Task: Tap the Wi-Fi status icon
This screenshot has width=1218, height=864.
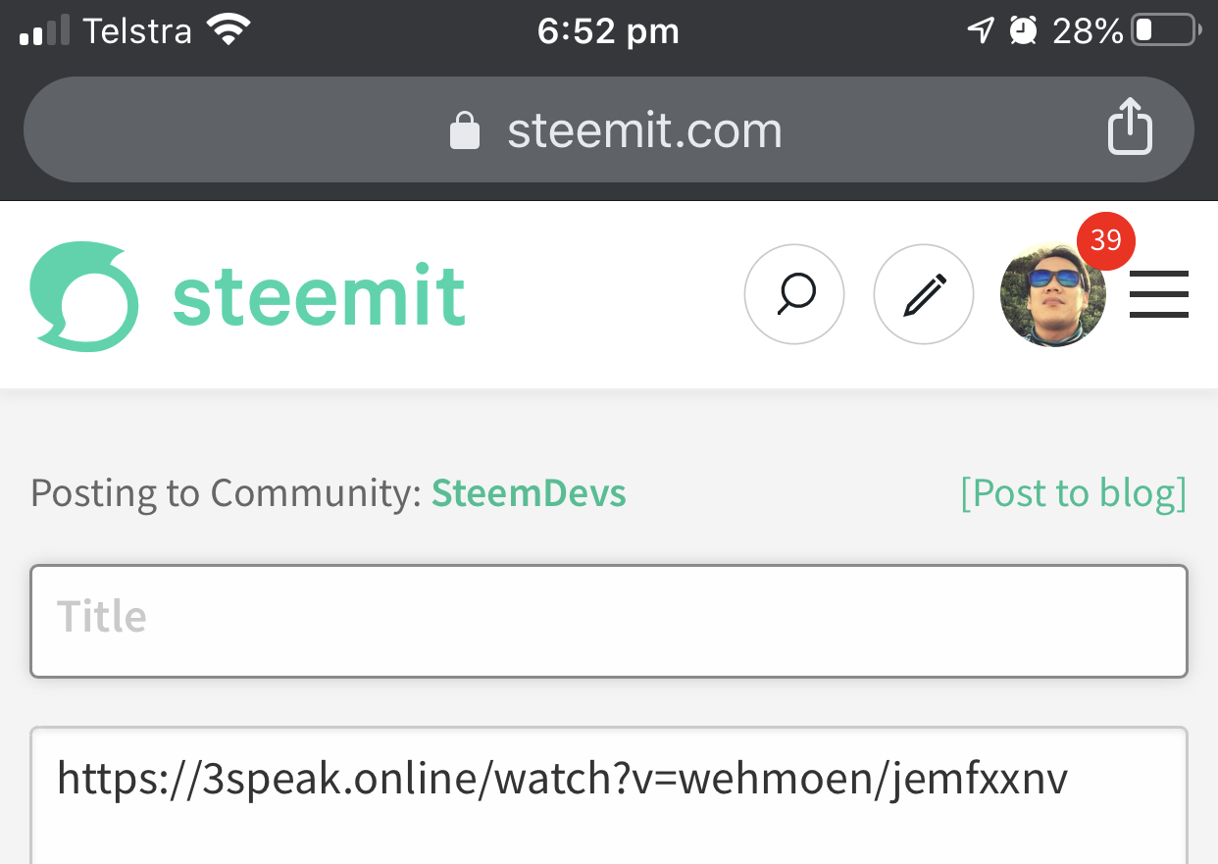Action: [228, 31]
